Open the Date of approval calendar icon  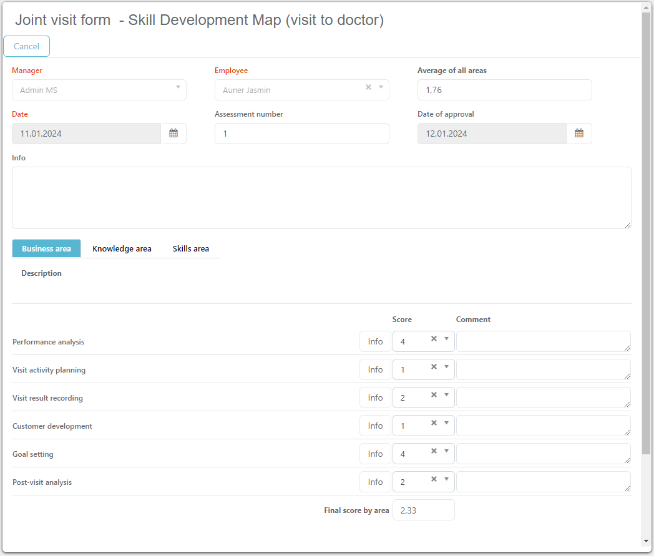point(579,134)
